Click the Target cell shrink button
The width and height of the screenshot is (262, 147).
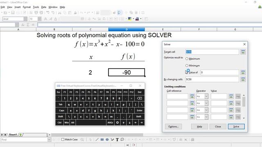[x=243, y=52]
